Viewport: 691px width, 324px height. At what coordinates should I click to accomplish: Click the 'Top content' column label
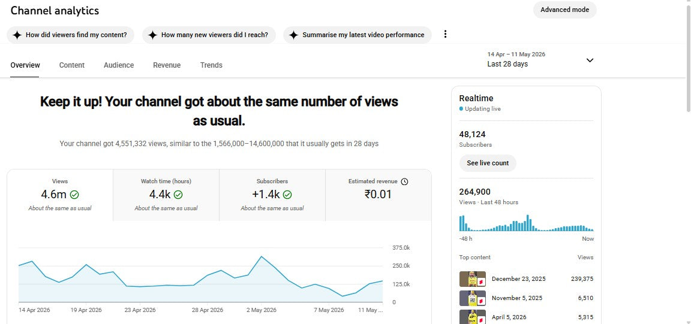pyautogui.click(x=474, y=258)
